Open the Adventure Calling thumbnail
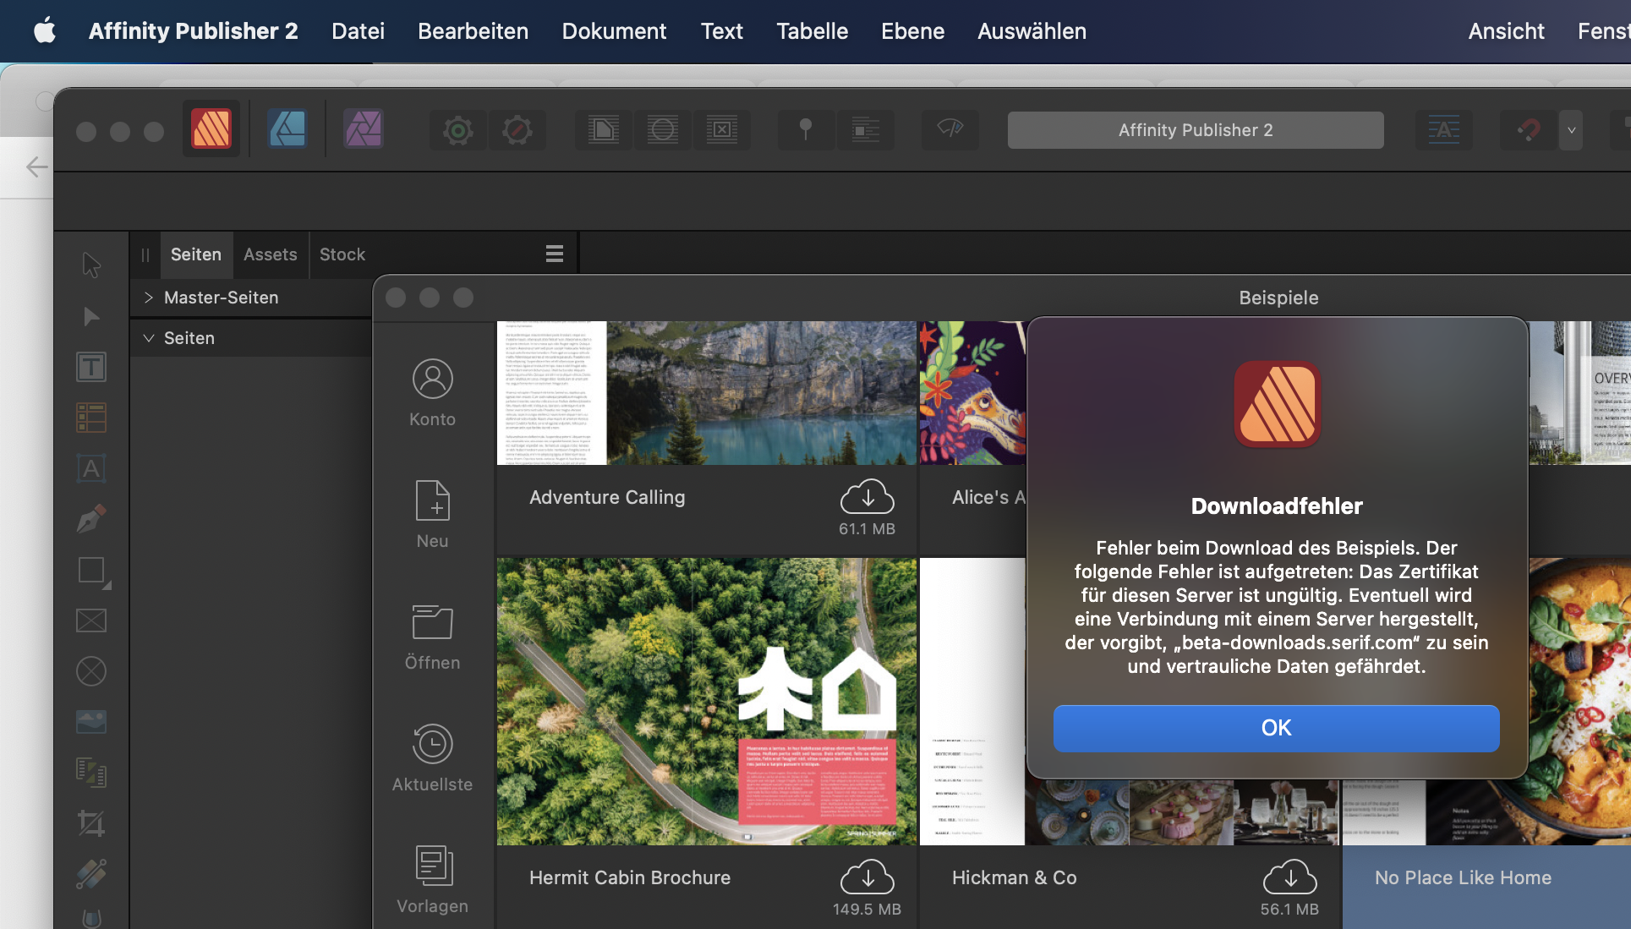The width and height of the screenshot is (1631, 929). coord(706,393)
